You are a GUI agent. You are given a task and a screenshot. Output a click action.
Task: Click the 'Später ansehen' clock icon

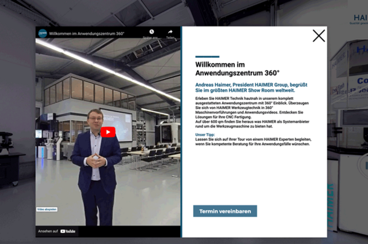click(151, 32)
